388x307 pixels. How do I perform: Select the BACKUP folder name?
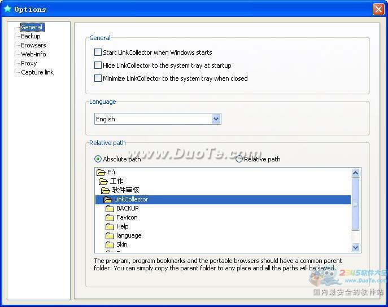(x=128, y=208)
